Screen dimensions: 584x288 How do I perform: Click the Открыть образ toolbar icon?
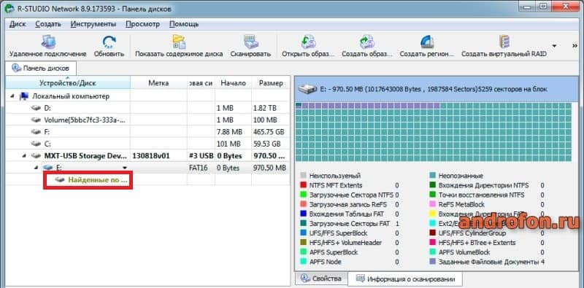tap(308, 42)
